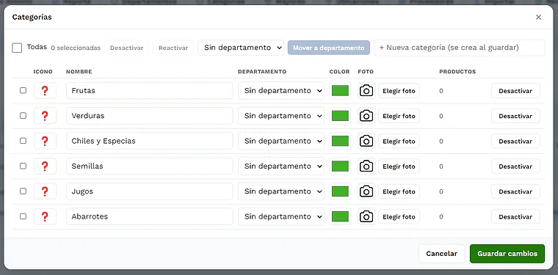Click the Reactivar button
This screenshot has height=275, width=558.
[x=173, y=48]
